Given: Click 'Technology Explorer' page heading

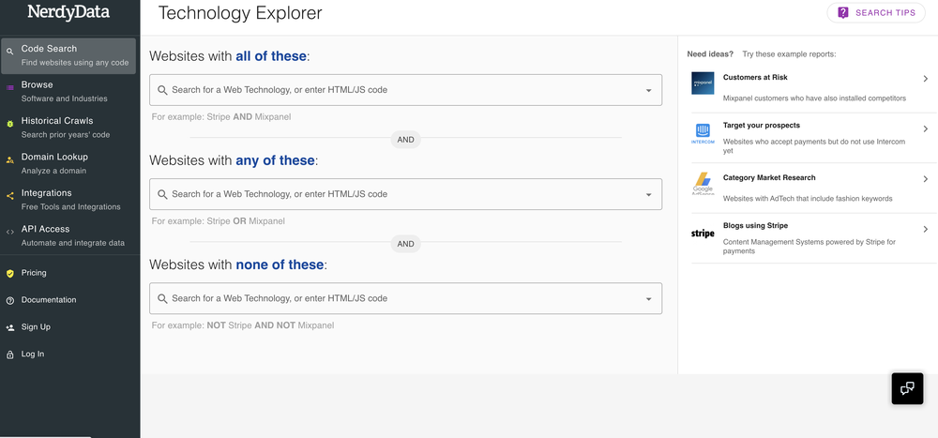Looking at the screenshot, I should pos(240,13).
